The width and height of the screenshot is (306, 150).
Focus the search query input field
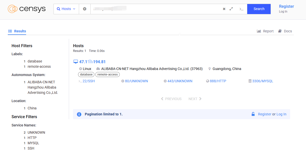click(156, 9)
